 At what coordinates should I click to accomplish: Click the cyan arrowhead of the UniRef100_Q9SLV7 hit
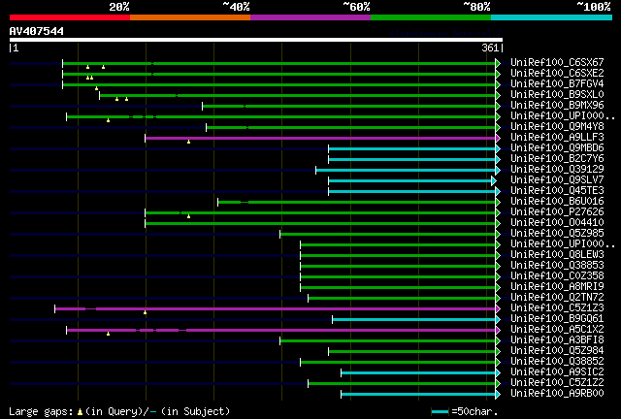[x=494, y=181]
